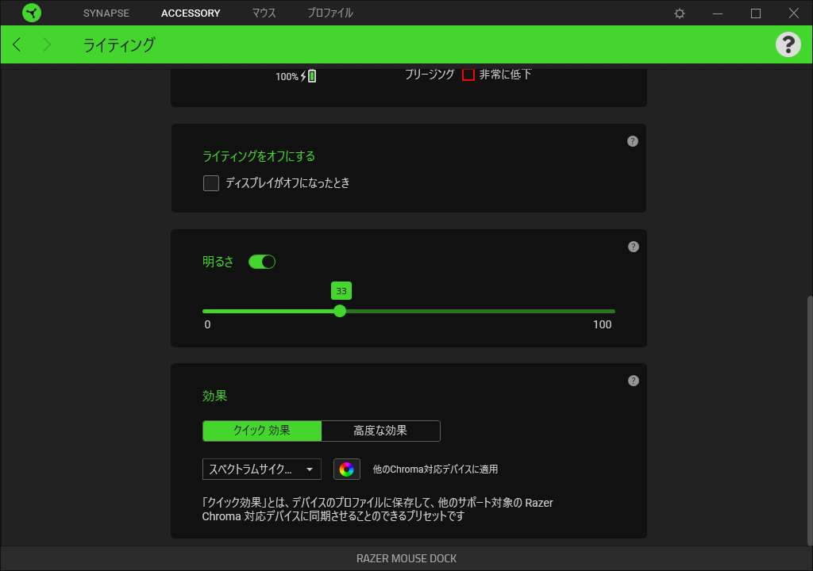Go back with left arrow
The height and width of the screenshot is (571, 813).
click(17, 44)
